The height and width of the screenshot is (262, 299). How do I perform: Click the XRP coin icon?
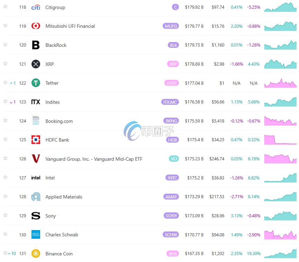pos(36,64)
